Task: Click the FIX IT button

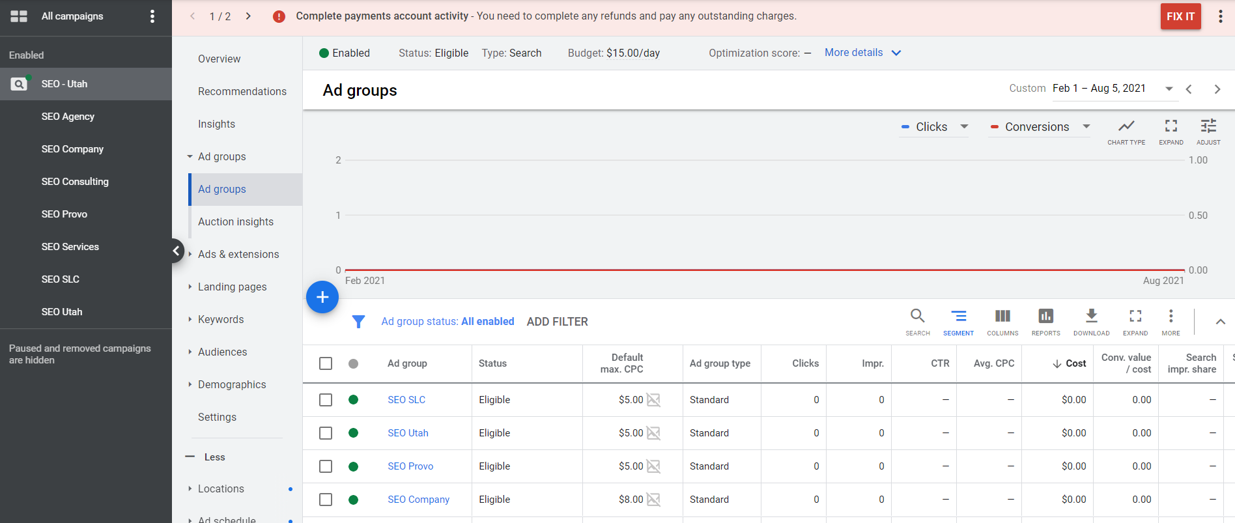Action: pyautogui.click(x=1180, y=16)
